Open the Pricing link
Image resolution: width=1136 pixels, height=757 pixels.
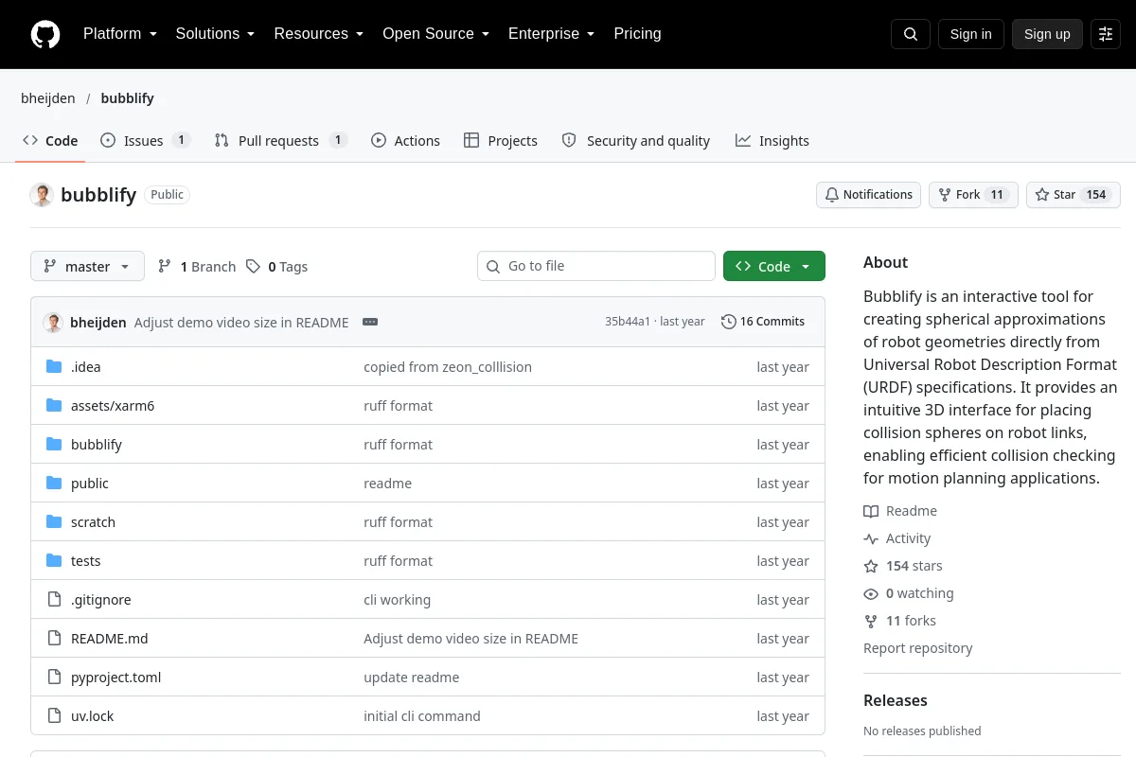pyautogui.click(x=637, y=34)
